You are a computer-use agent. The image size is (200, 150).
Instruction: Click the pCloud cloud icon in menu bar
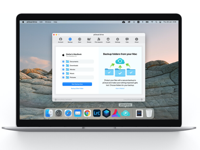click(x=124, y=22)
